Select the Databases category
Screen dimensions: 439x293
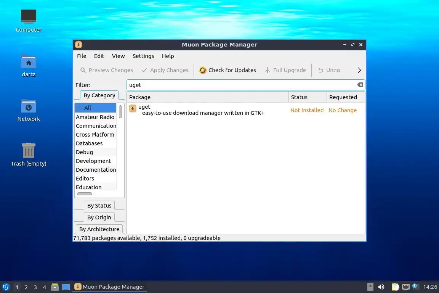(96, 143)
